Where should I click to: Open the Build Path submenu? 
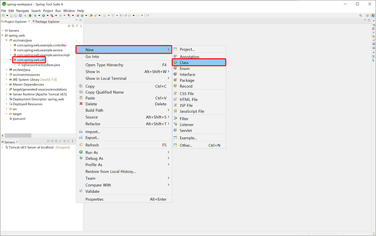click(x=124, y=110)
